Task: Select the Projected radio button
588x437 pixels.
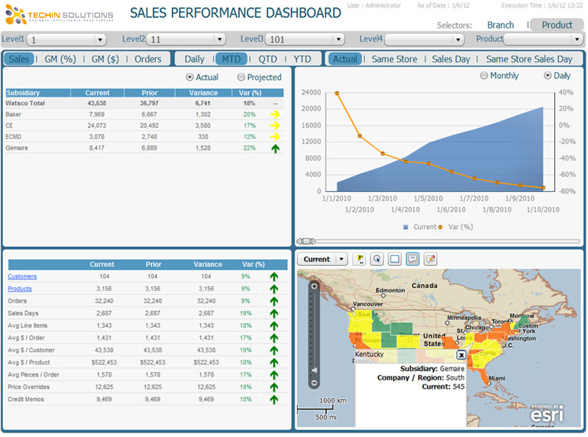Action: tap(241, 77)
